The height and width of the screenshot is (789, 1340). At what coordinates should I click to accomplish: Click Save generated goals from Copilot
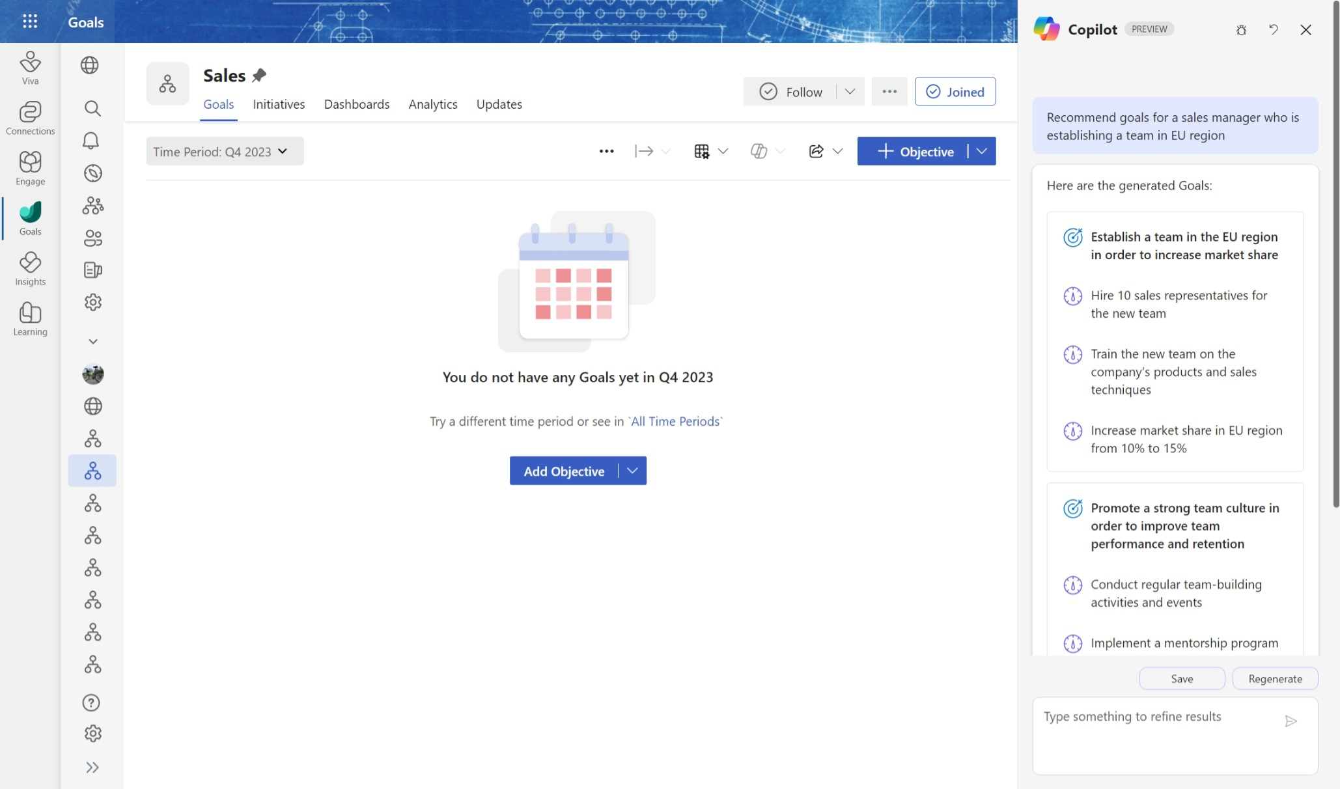pyautogui.click(x=1182, y=677)
